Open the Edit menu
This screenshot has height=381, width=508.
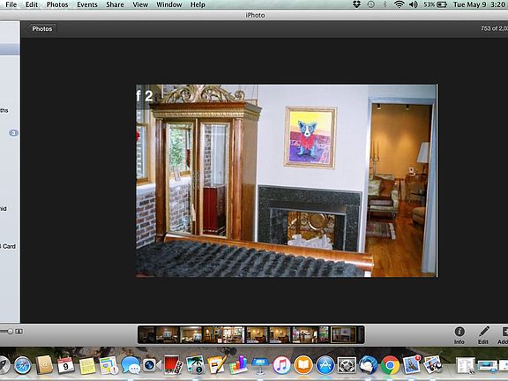(x=32, y=4)
